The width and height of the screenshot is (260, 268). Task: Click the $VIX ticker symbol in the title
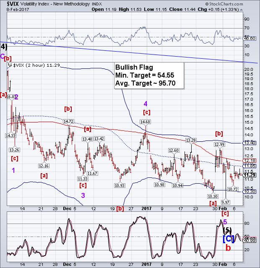[9, 4]
